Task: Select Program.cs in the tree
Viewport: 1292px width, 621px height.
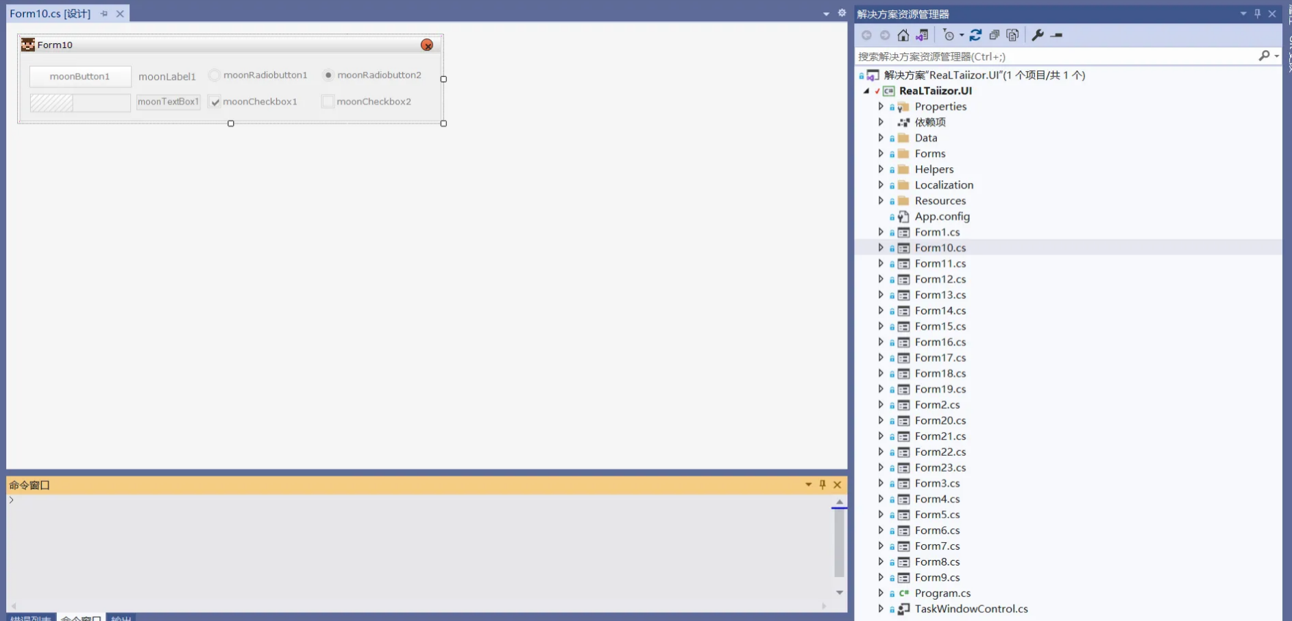Action: [x=942, y=594]
